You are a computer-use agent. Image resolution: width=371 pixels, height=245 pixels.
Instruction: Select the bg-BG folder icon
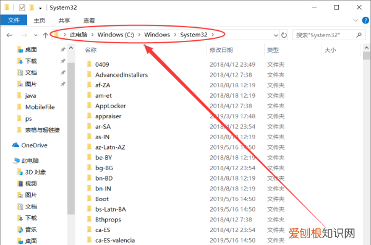tap(89, 168)
